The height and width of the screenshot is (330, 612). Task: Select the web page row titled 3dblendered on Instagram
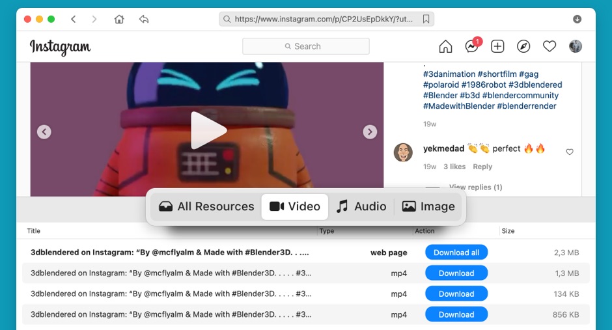point(306,253)
